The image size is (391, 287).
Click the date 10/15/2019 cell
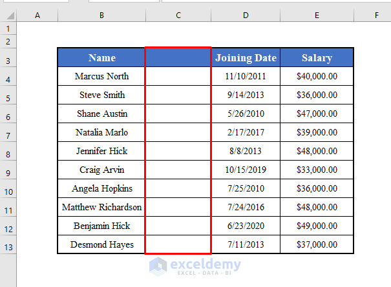coord(246,170)
